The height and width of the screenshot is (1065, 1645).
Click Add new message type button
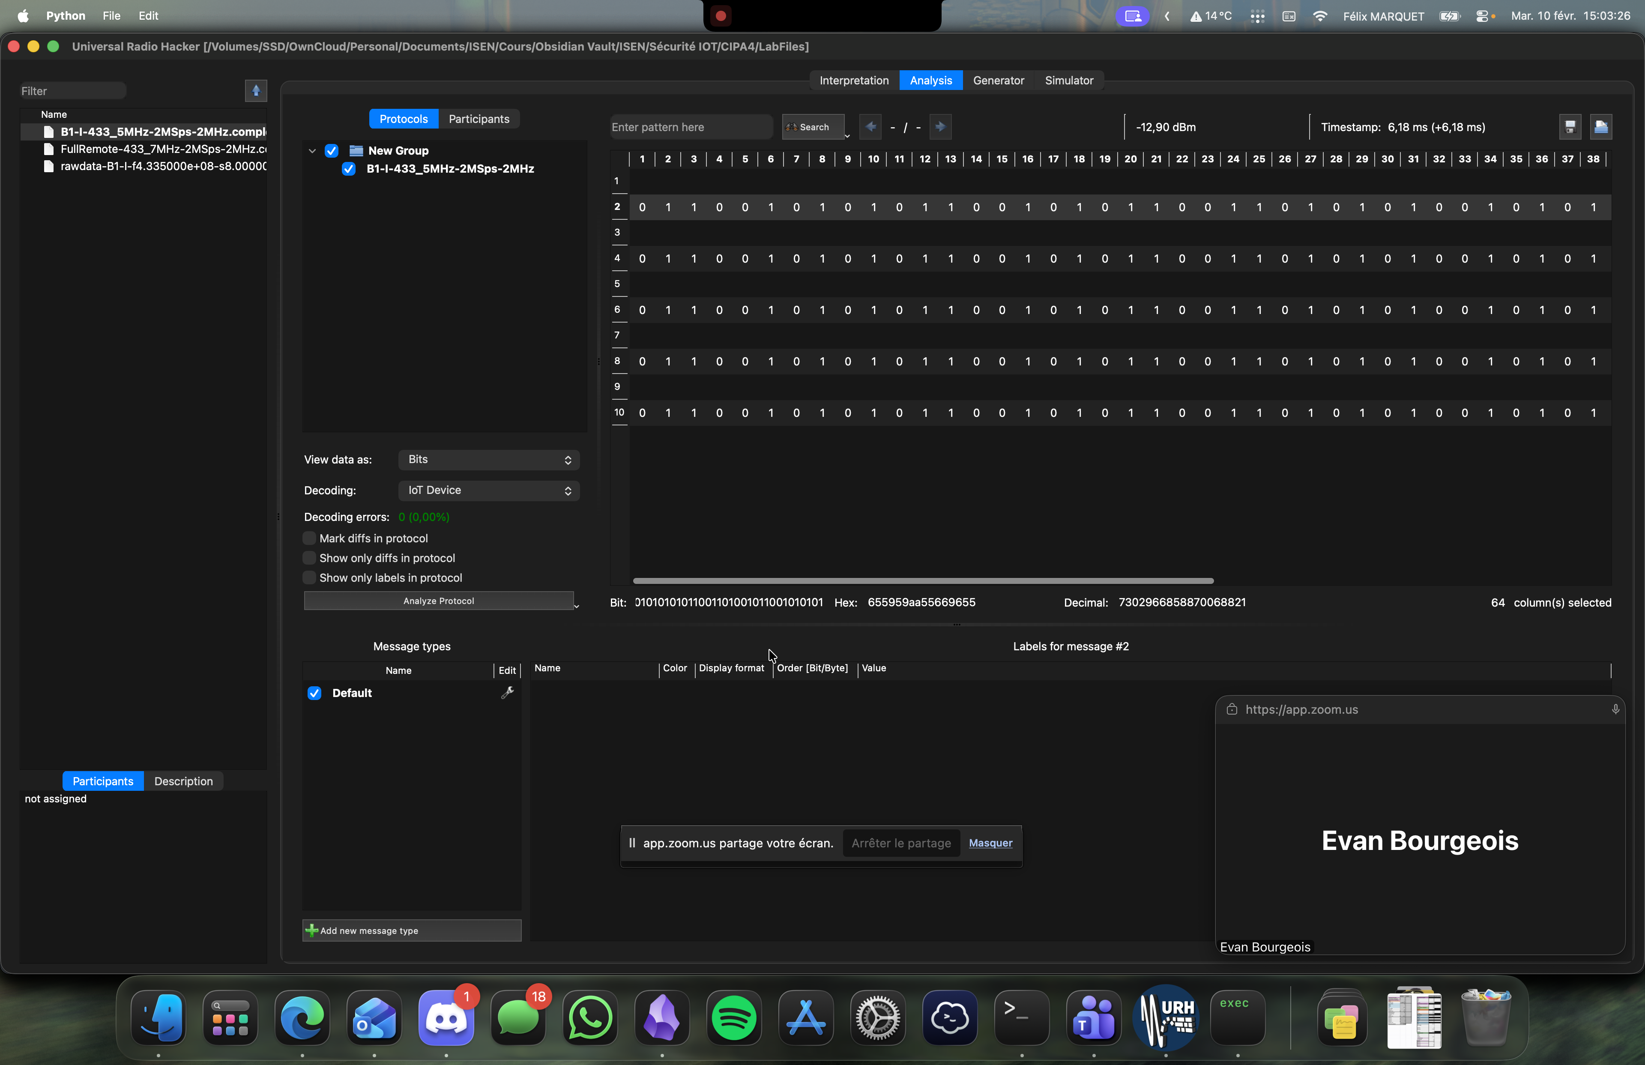pyautogui.click(x=411, y=930)
